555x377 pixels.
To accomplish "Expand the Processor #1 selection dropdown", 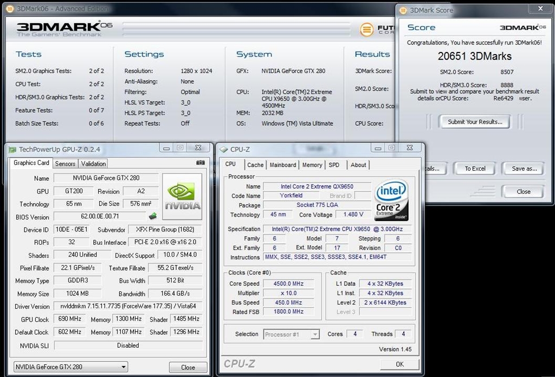I will tap(314, 334).
